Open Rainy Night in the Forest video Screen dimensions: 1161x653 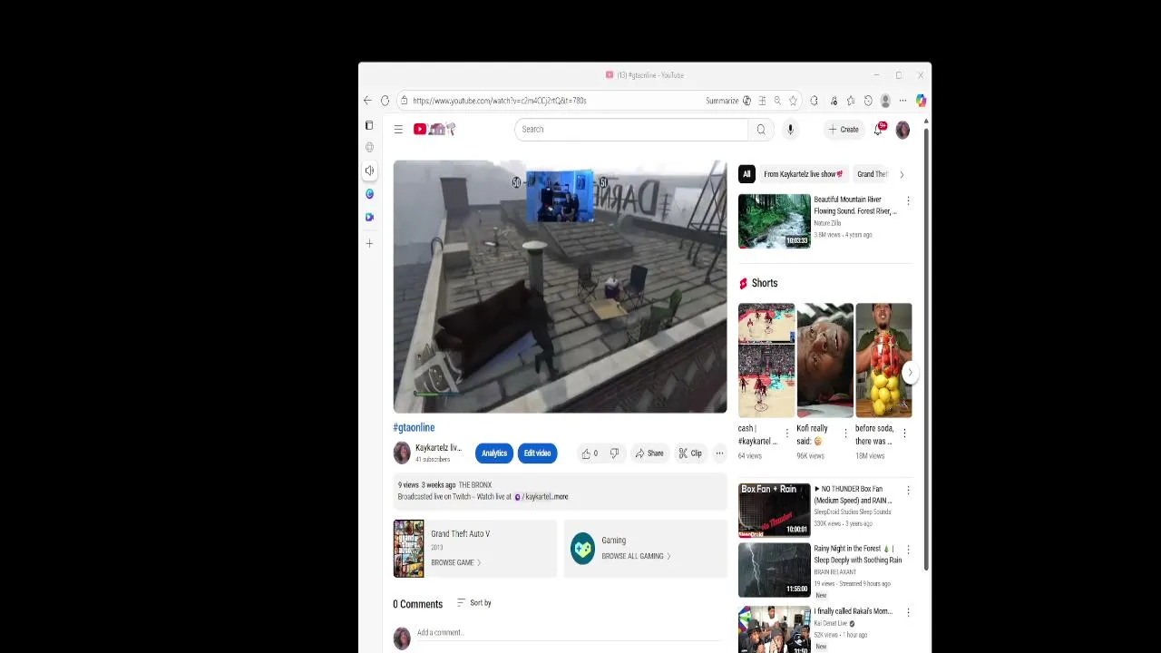coord(775,570)
